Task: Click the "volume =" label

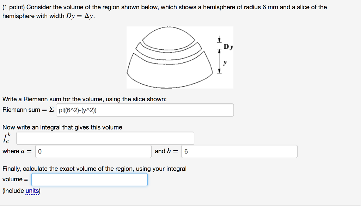Action: [15, 179]
